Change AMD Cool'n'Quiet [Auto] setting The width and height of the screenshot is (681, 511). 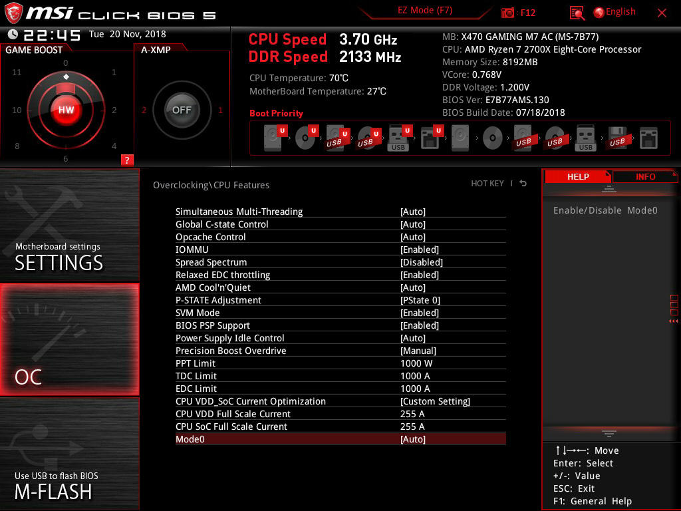click(x=412, y=287)
